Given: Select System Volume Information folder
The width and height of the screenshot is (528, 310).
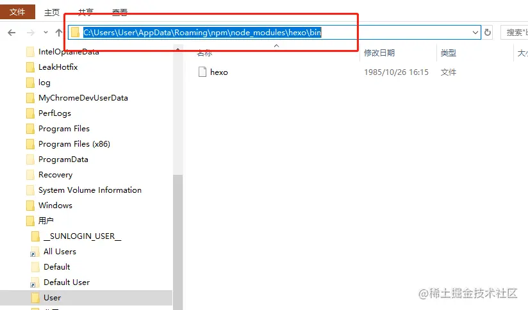Looking at the screenshot, I should click(x=90, y=190).
